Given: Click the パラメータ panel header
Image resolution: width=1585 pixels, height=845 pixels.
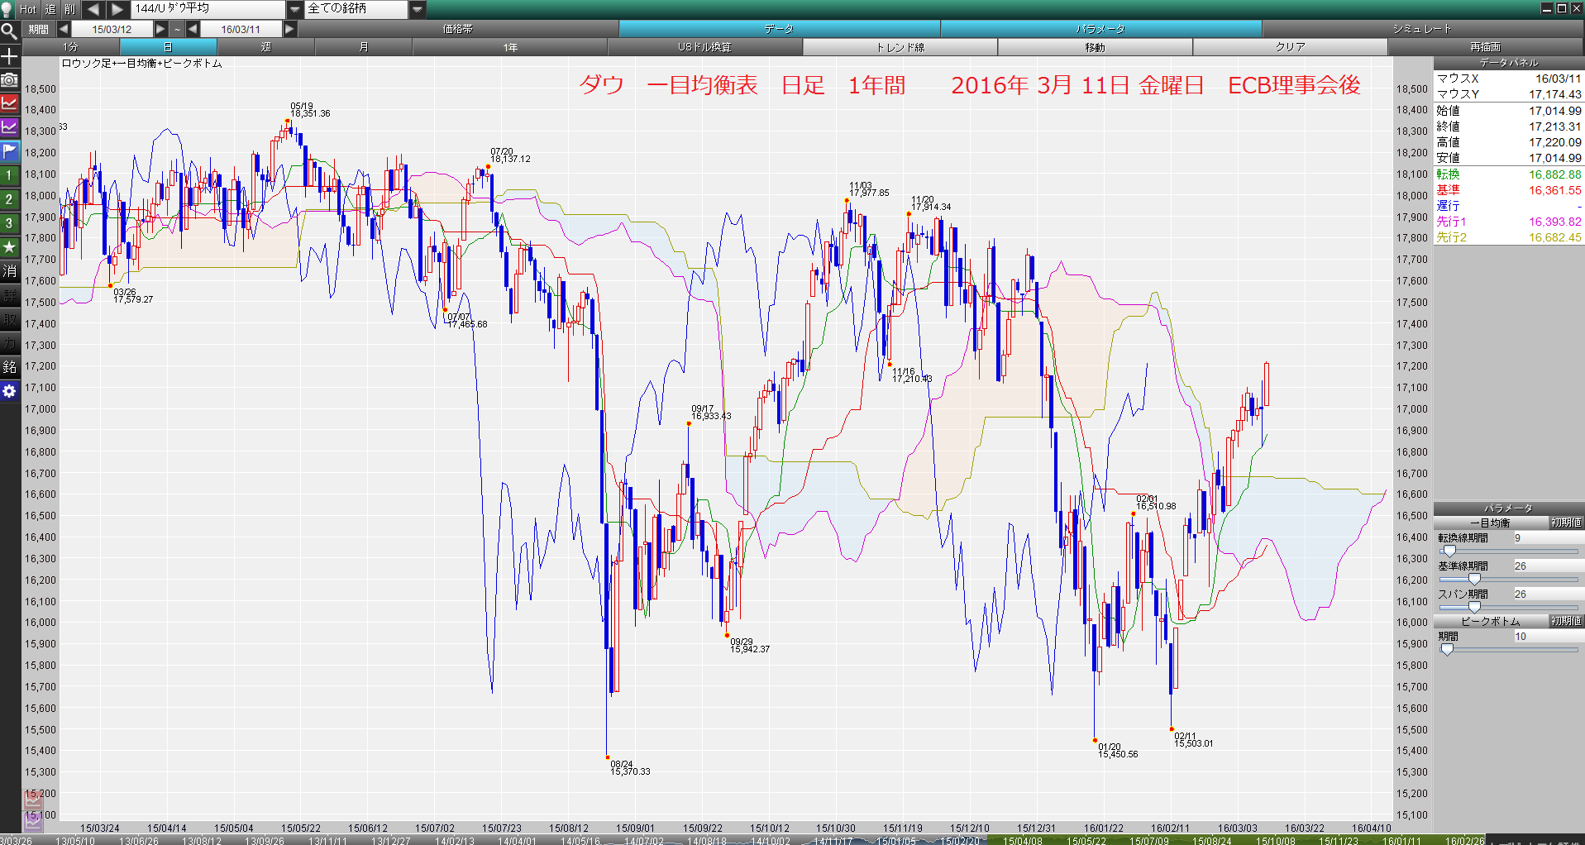Looking at the screenshot, I should coord(1509,508).
